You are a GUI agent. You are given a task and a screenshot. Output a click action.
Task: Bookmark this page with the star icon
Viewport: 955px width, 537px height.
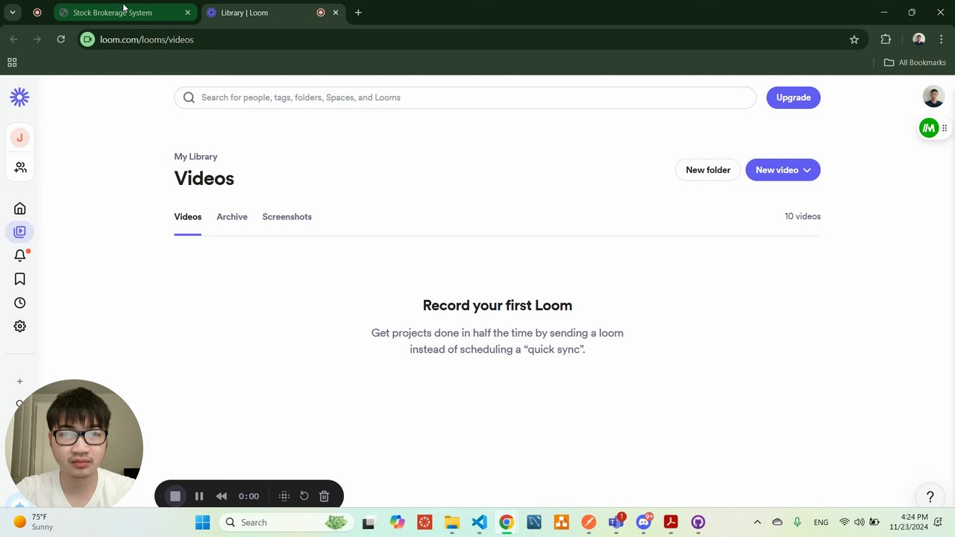pyautogui.click(x=854, y=40)
